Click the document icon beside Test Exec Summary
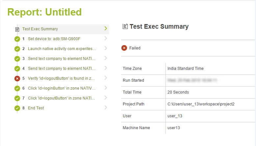The width and height of the screenshot is (256, 146). click(17, 29)
